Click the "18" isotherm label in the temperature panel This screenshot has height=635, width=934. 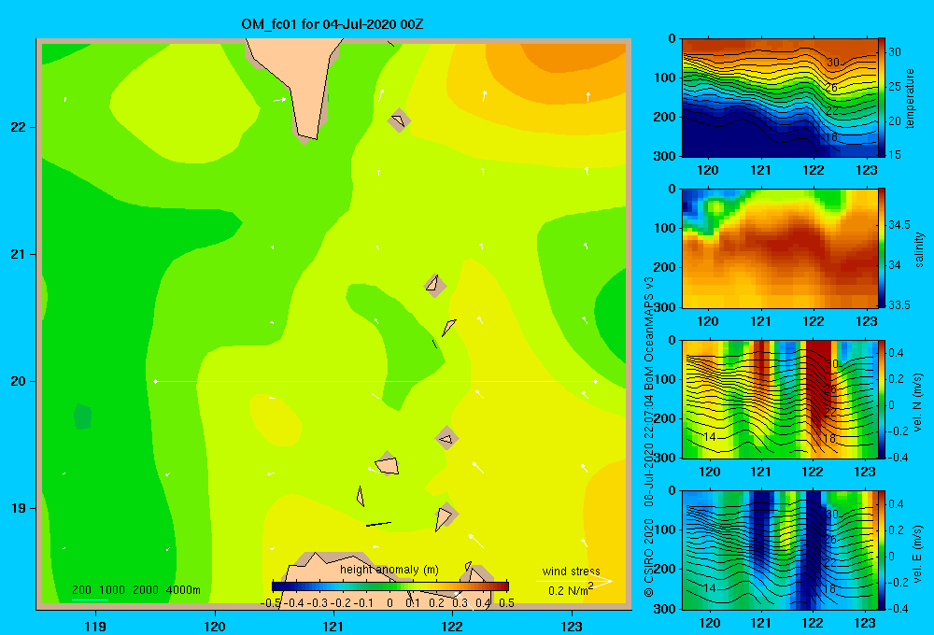(831, 137)
